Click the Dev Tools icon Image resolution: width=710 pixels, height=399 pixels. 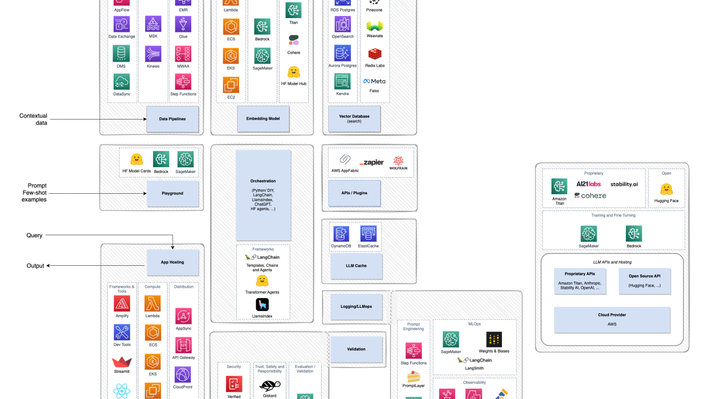pyautogui.click(x=122, y=332)
